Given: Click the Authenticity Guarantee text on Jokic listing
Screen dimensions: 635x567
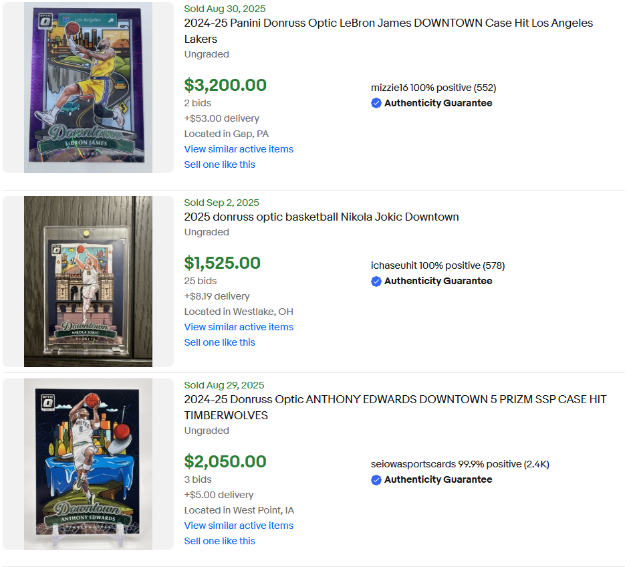Looking at the screenshot, I should point(438,281).
